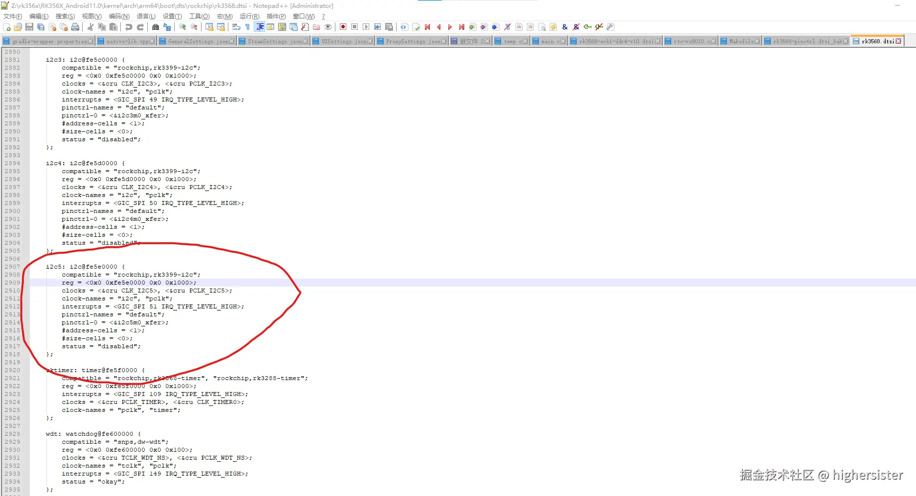Open the 编辑(E) menu
Viewport: 916px width, 496px height.
tap(39, 16)
